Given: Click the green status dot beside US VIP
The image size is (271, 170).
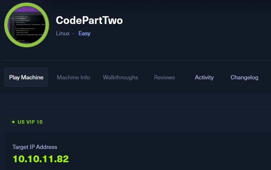Looking at the screenshot, I should pyautogui.click(x=13, y=122).
